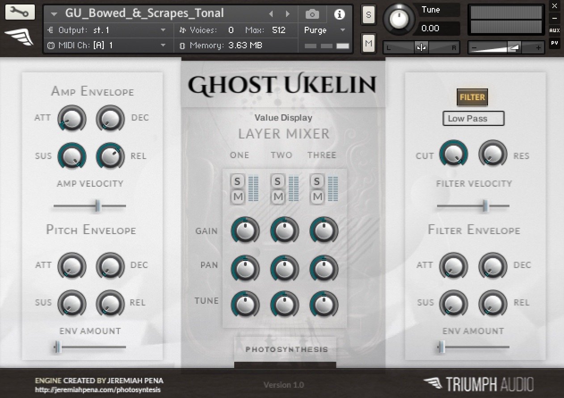Click the Amp Envelope SUS knob
Viewport: 564px width, 398px height.
(72, 157)
